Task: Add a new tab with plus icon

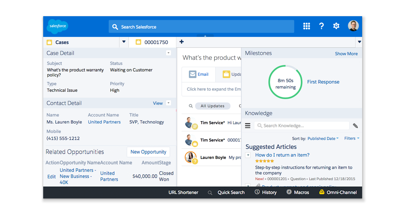Action: pos(182,42)
